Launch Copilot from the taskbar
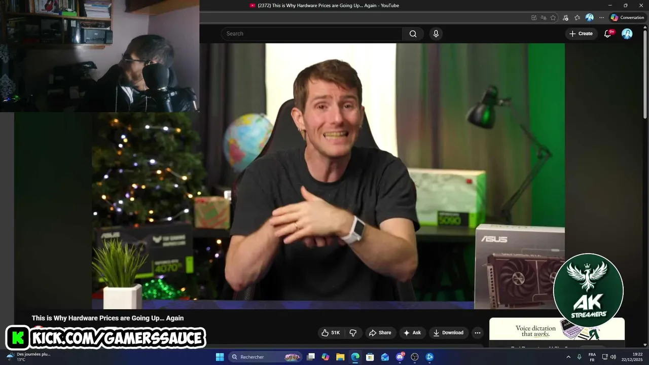 (326, 357)
